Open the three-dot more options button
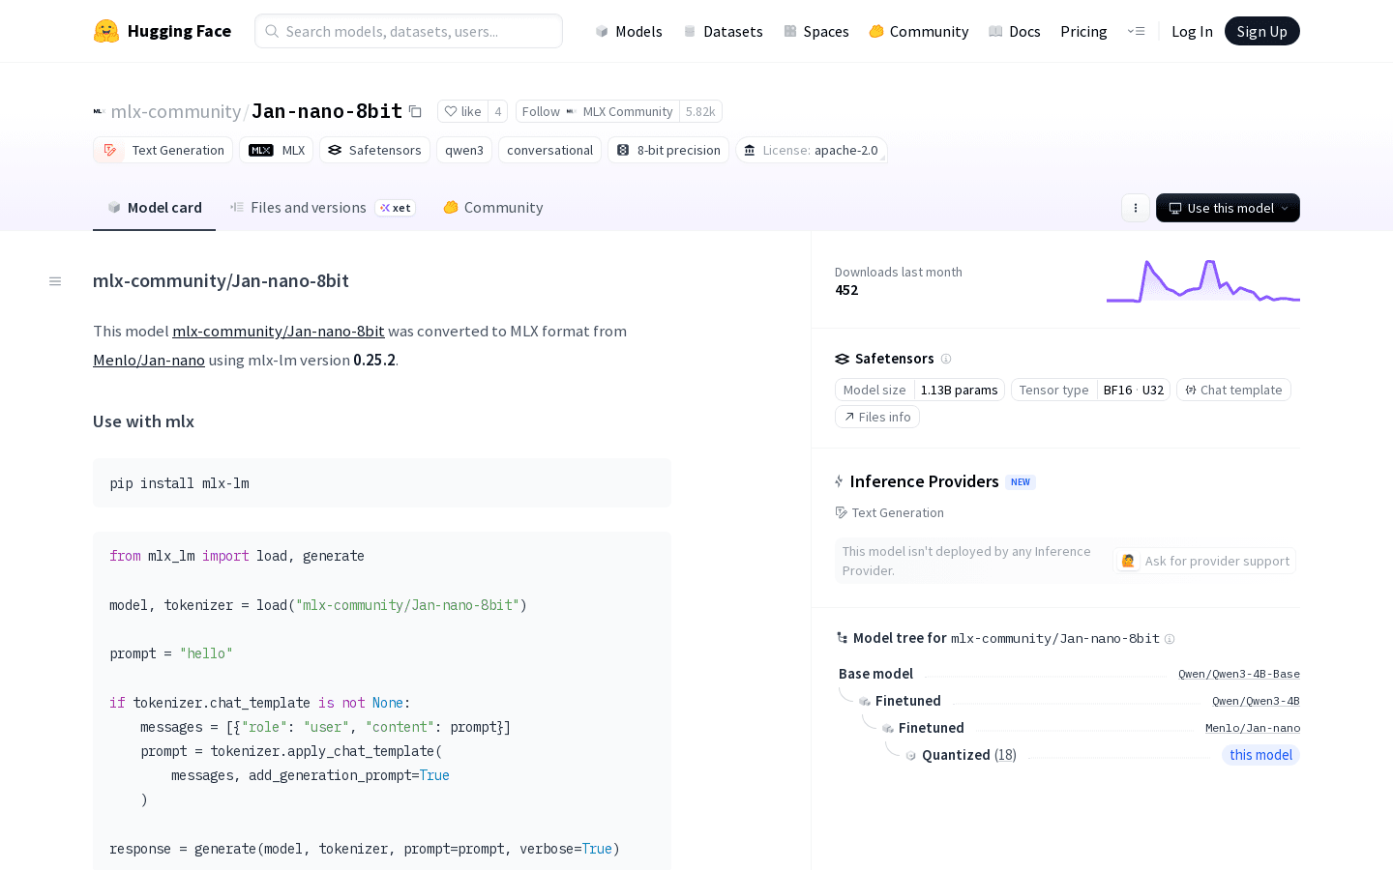The width and height of the screenshot is (1393, 870). click(1136, 208)
